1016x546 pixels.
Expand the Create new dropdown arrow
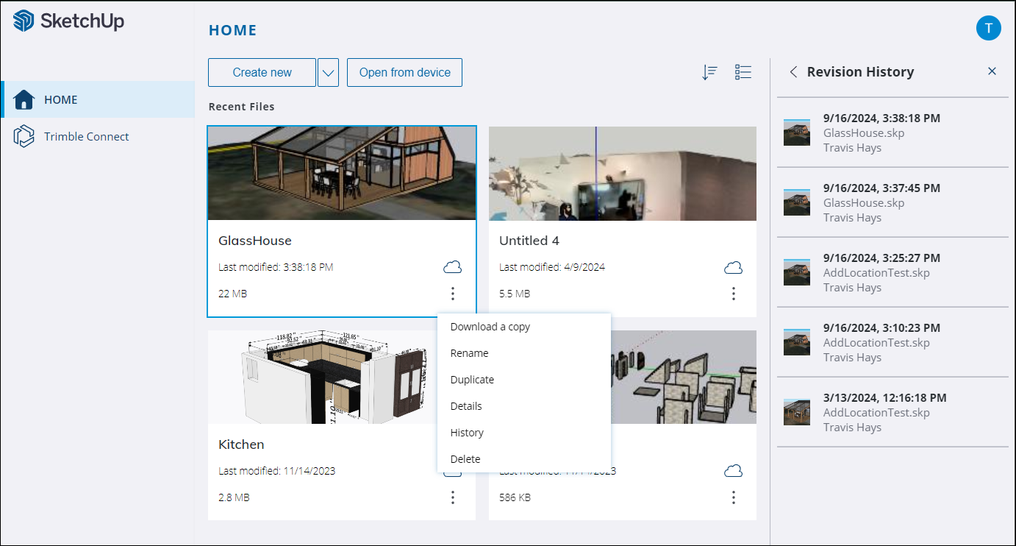point(328,73)
